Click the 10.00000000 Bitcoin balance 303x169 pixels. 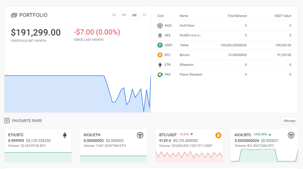point(237,55)
